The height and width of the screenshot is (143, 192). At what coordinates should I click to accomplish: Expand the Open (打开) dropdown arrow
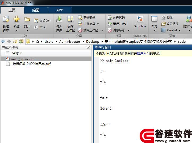coord(27,30)
